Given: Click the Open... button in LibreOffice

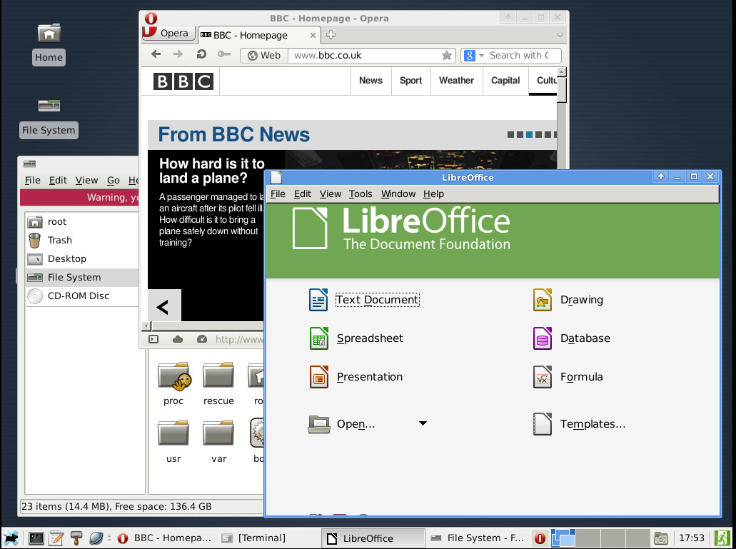Looking at the screenshot, I should click(342, 424).
